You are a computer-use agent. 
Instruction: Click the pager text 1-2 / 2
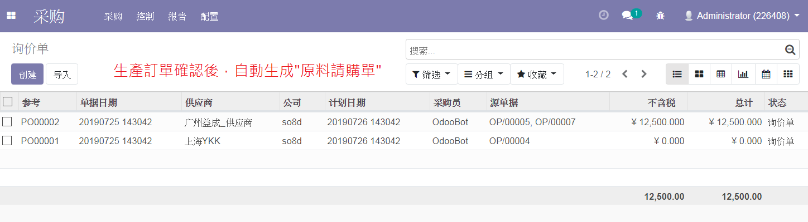pyautogui.click(x=598, y=74)
